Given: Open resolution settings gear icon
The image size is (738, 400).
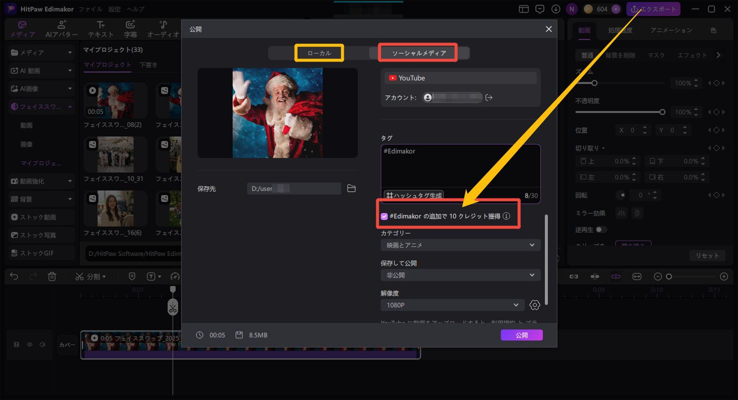Looking at the screenshot, I should (x=534, y=305).
